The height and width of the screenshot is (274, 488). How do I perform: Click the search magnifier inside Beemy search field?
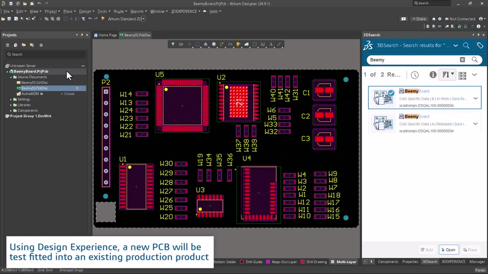[474, 60]
